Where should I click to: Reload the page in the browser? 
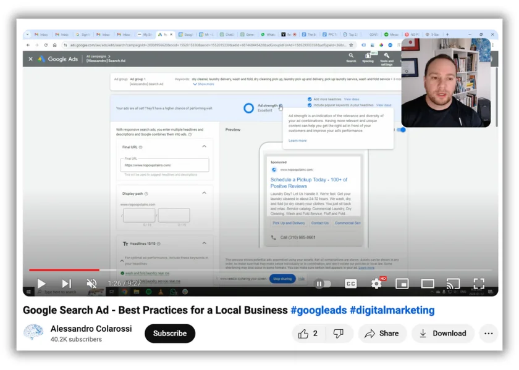tap(46, 45)
